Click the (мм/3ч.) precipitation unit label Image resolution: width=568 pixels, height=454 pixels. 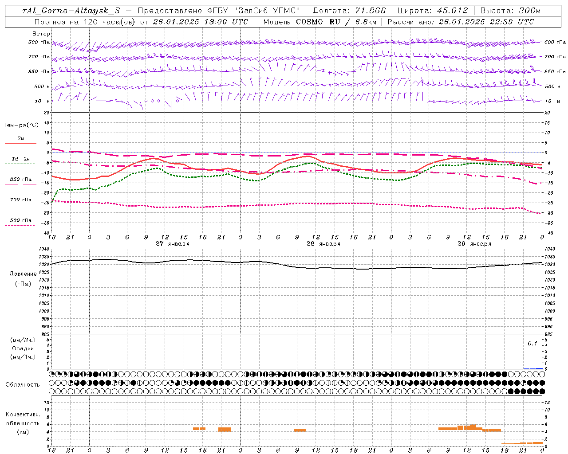coord(23,340)
